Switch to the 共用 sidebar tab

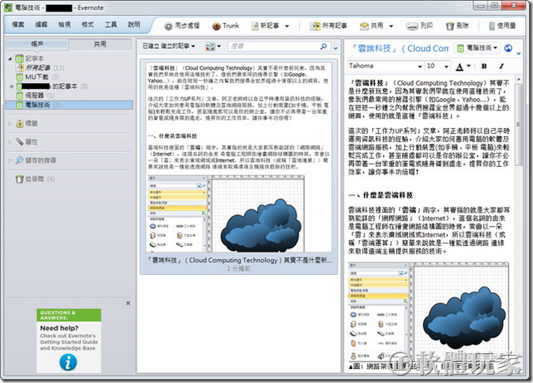(100, 44)
